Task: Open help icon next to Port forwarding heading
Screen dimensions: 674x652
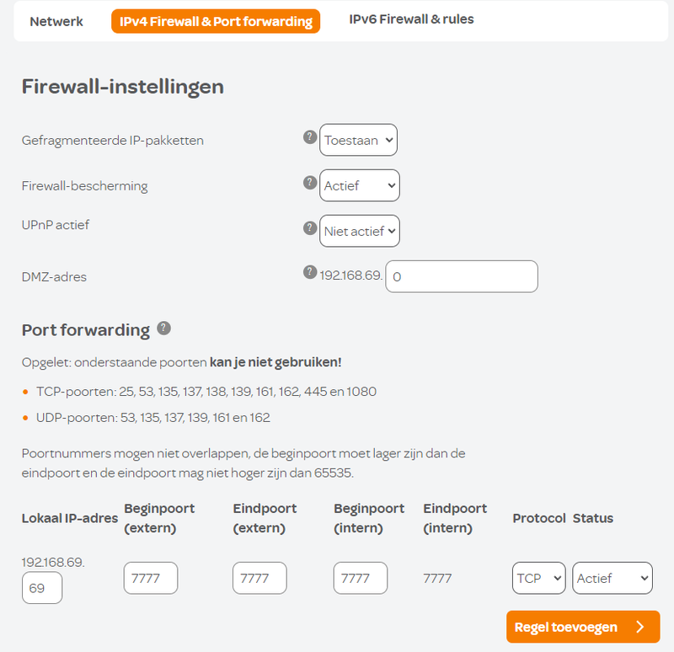Action: click(163, 329)
